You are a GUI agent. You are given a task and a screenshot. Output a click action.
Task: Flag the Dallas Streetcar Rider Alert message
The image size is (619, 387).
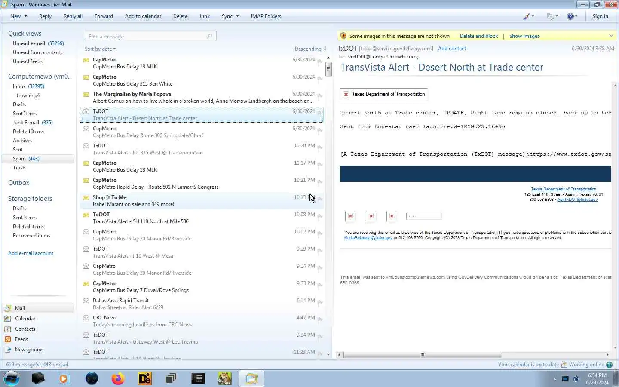[320, 302]
